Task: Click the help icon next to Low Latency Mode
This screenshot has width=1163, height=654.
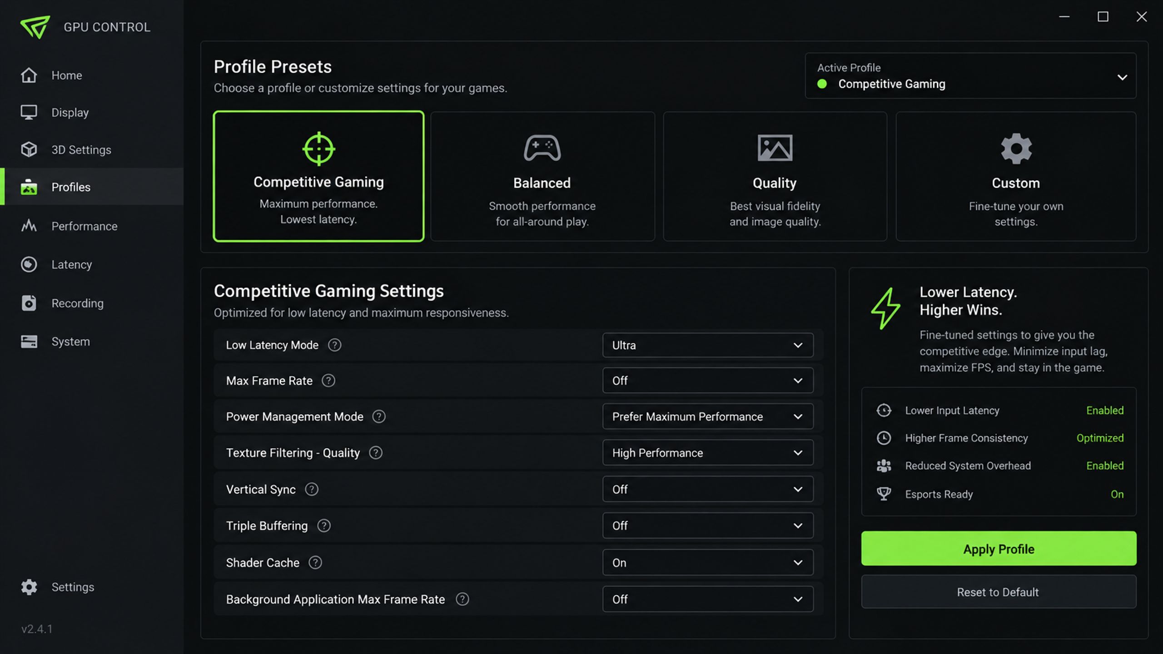Action: [x=335, y=345]
